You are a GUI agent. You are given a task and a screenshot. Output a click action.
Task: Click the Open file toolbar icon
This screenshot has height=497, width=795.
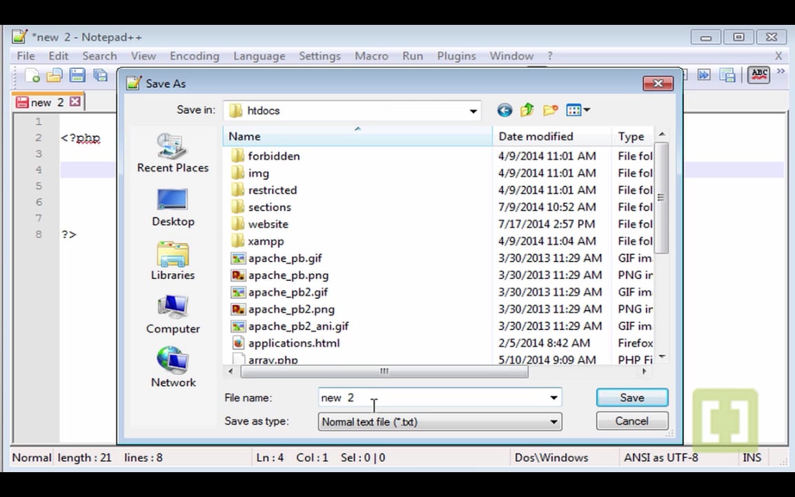pos(55,75)
